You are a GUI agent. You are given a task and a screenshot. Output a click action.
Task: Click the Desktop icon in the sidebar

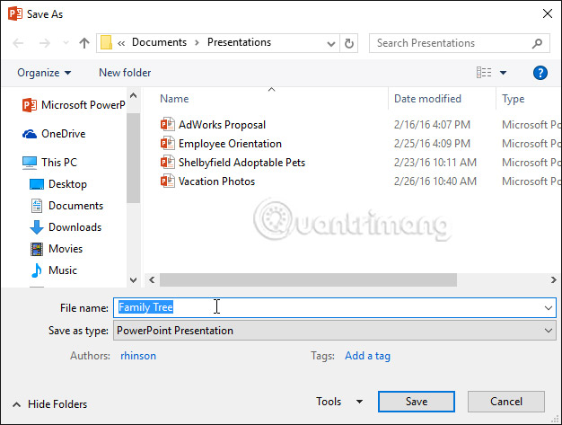pyautogui.click(x=37, y=184)
